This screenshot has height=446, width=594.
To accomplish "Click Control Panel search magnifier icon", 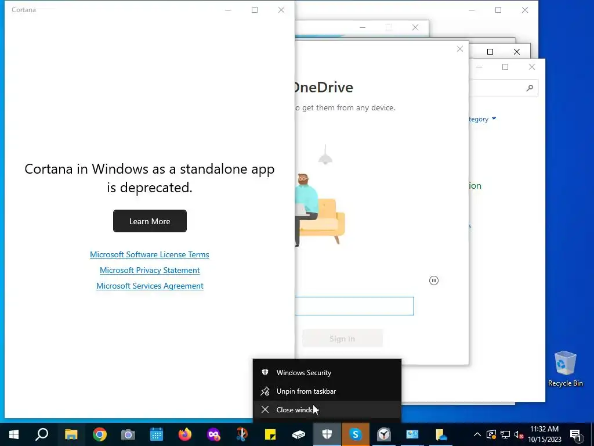I will pyautogui.click(x=530, y=88).
